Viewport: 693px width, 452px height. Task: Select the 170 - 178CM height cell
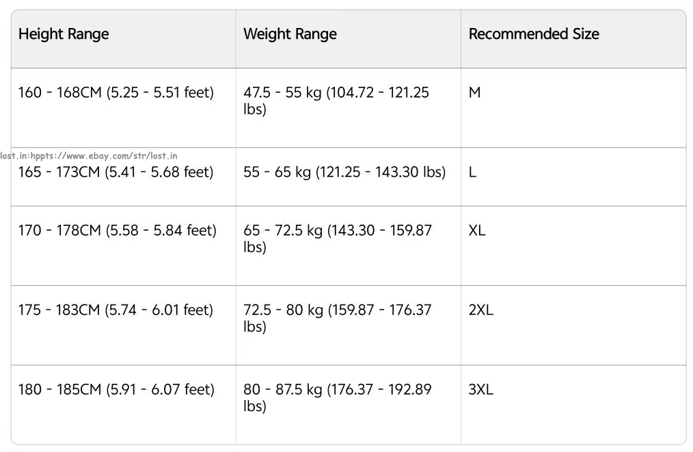coord(117,231)
